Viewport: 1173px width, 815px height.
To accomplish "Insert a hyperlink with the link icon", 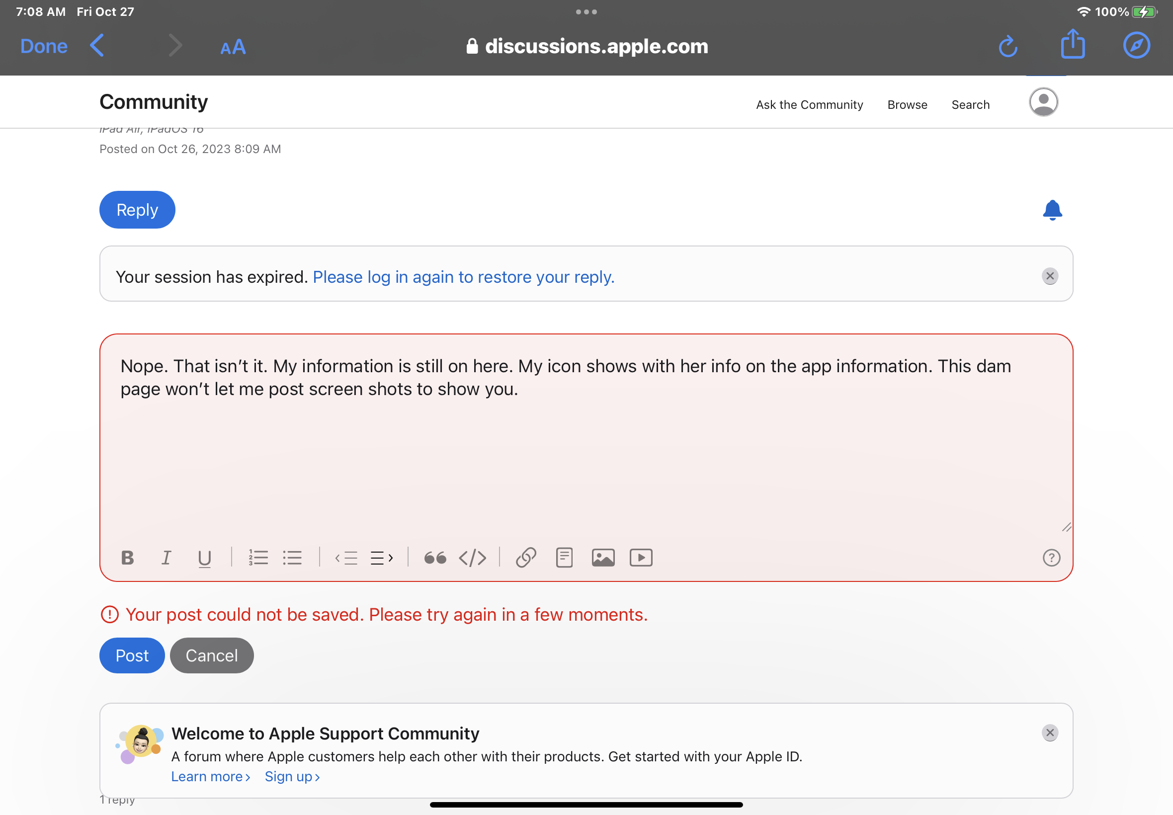I will 526,557.
